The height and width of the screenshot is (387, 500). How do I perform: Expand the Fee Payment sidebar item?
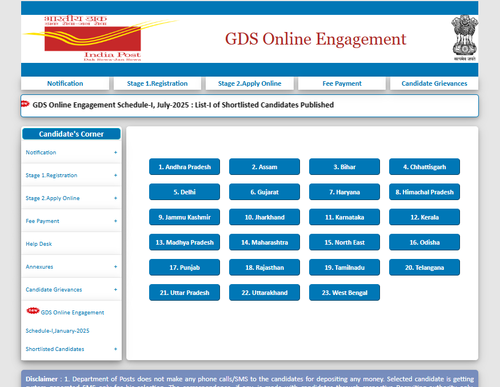click(x=115, y=221)
